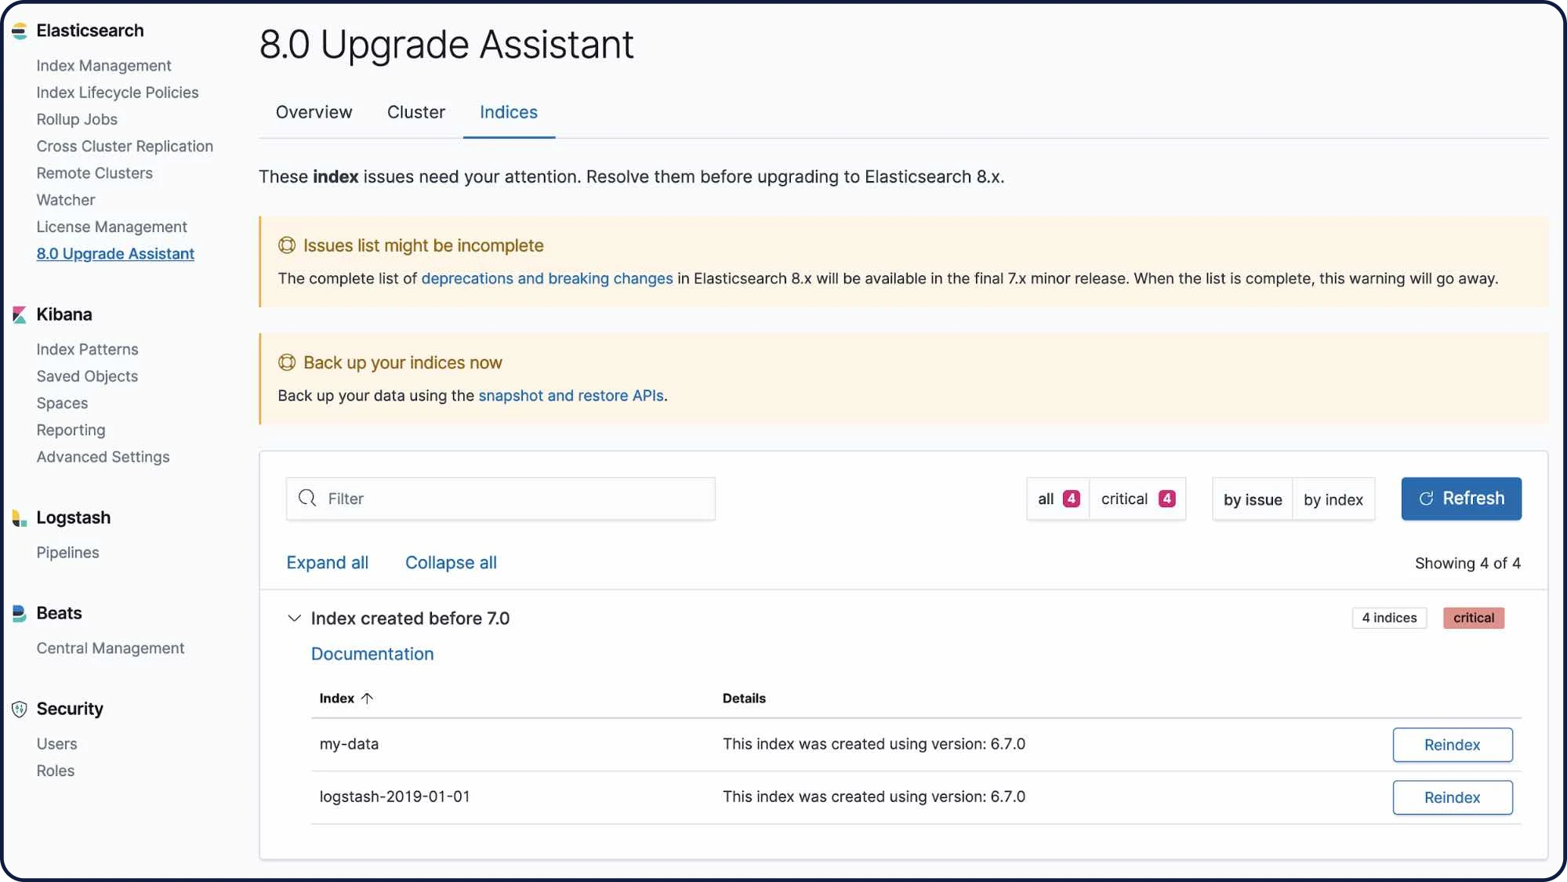The image size is (1567, 882).
Task: Sort by Index using the up arrow icon
Action: (367, 698)
